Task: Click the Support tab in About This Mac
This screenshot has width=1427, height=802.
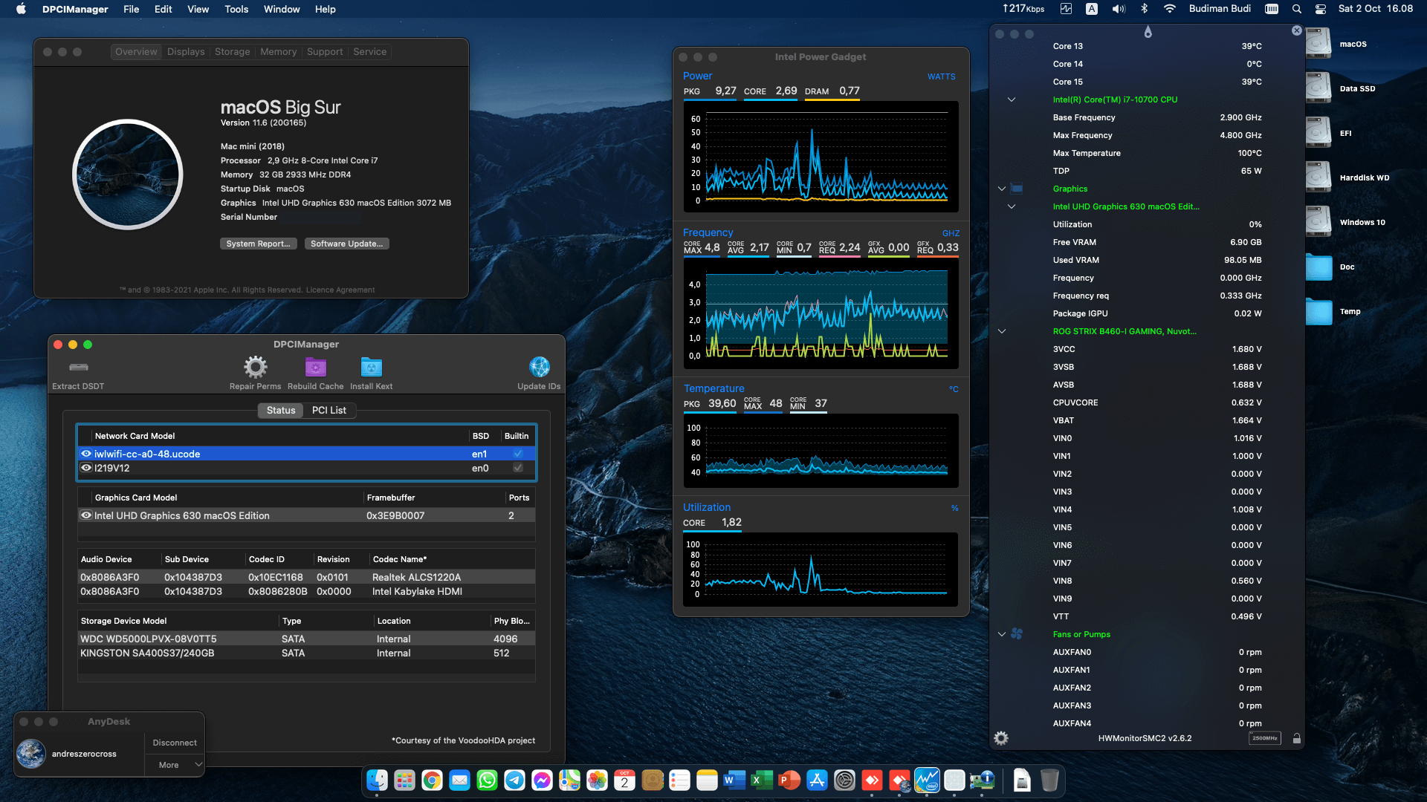Action: (325, 52)
